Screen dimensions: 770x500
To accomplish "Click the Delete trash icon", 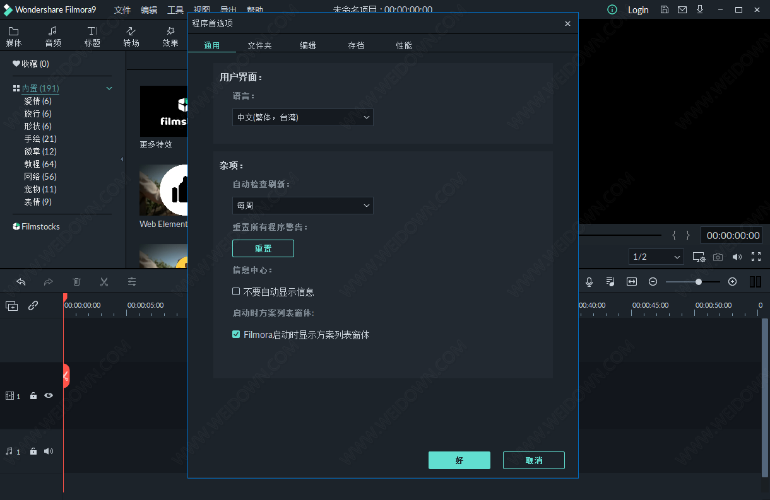I will pos(76,282).
